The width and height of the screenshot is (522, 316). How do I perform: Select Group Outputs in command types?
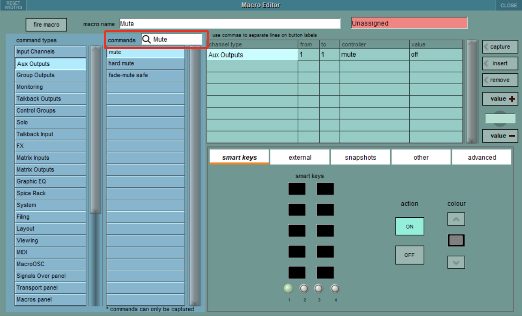click(x=50, y=75)
